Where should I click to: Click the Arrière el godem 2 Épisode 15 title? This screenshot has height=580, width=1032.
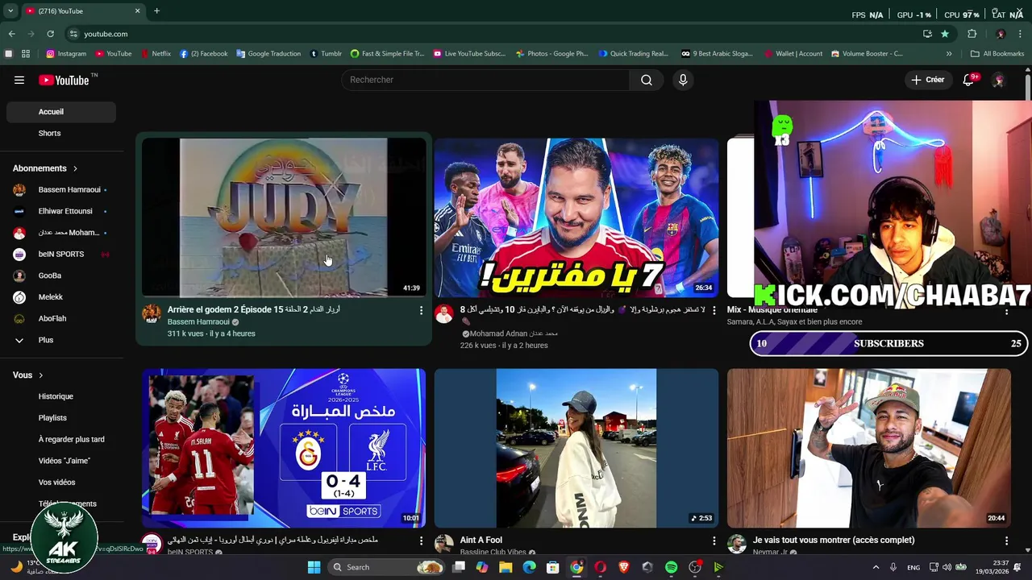(254, 310)
